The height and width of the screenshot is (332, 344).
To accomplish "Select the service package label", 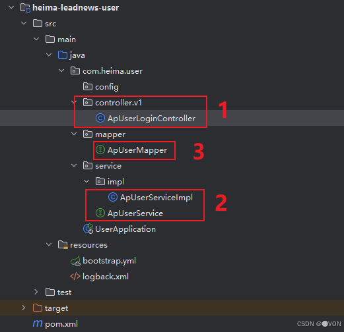I will pos(108,166).
